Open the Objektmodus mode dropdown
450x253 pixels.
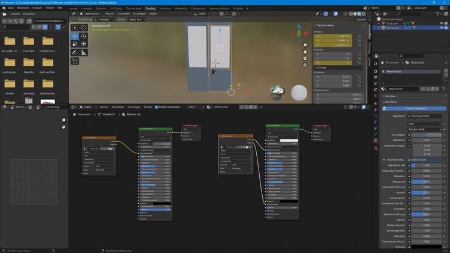(90, 13)
